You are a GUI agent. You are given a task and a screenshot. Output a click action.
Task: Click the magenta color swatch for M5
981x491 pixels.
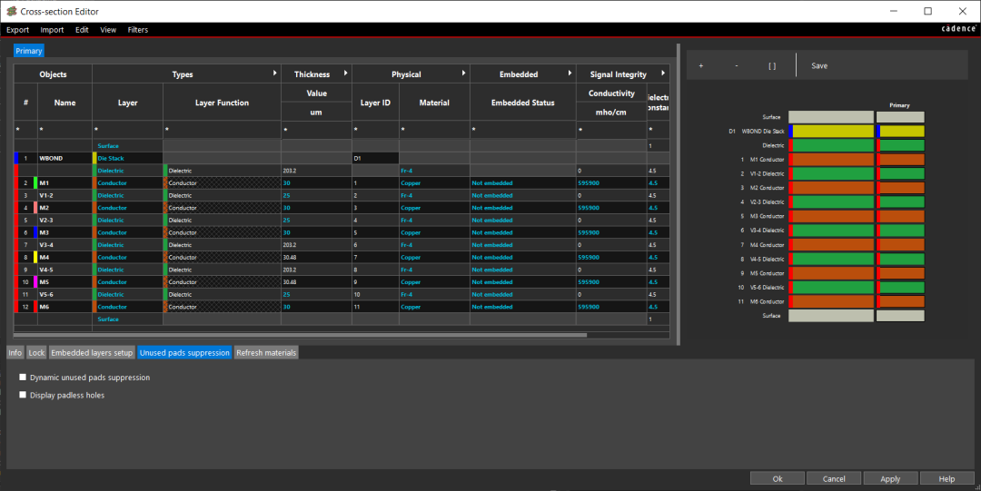coord(35,282)
